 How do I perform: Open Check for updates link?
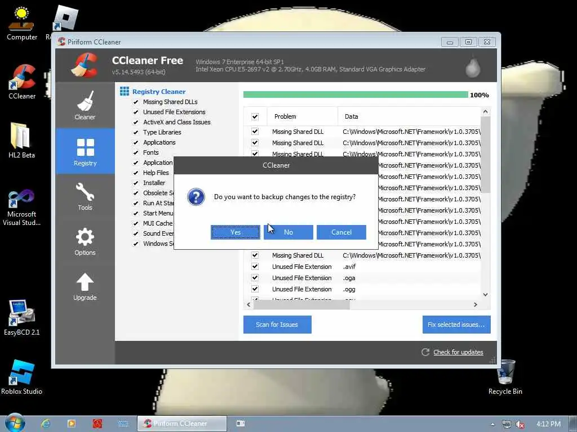(458, 352)
